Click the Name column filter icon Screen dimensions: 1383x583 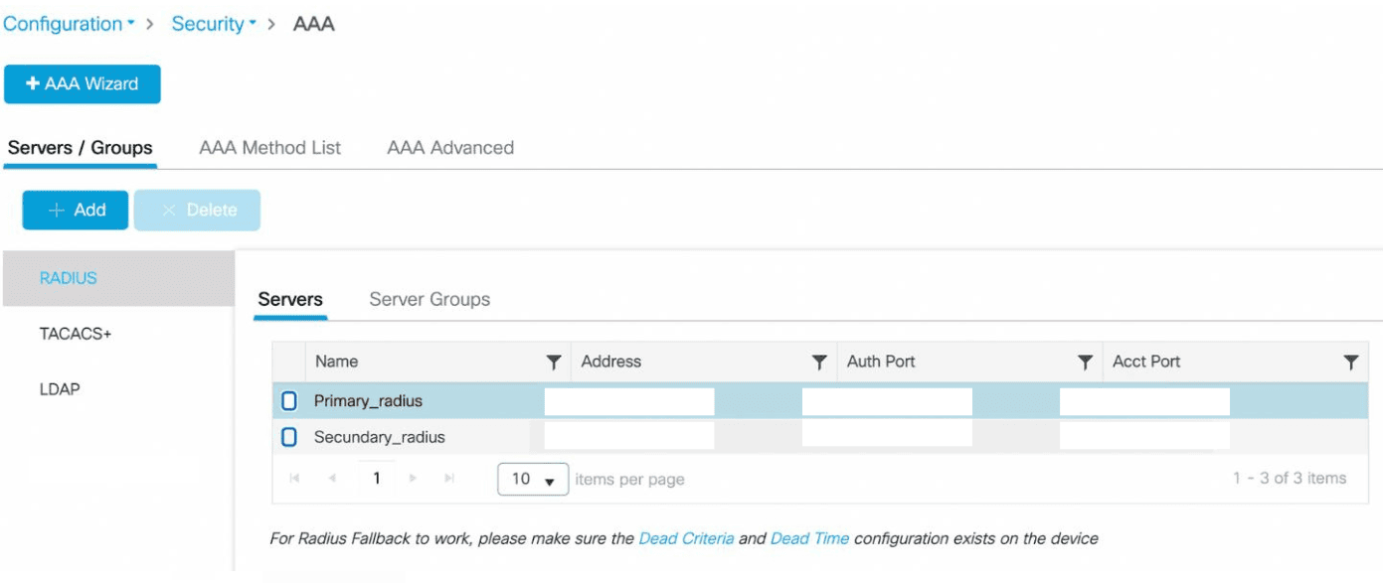554,363
